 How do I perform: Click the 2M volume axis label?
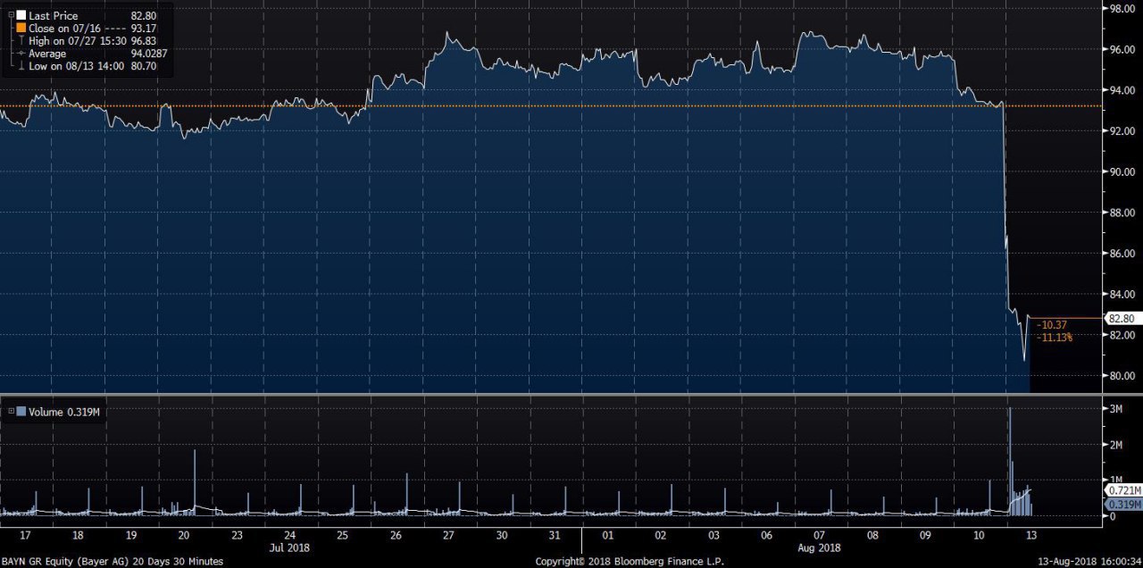[1115, 444]
